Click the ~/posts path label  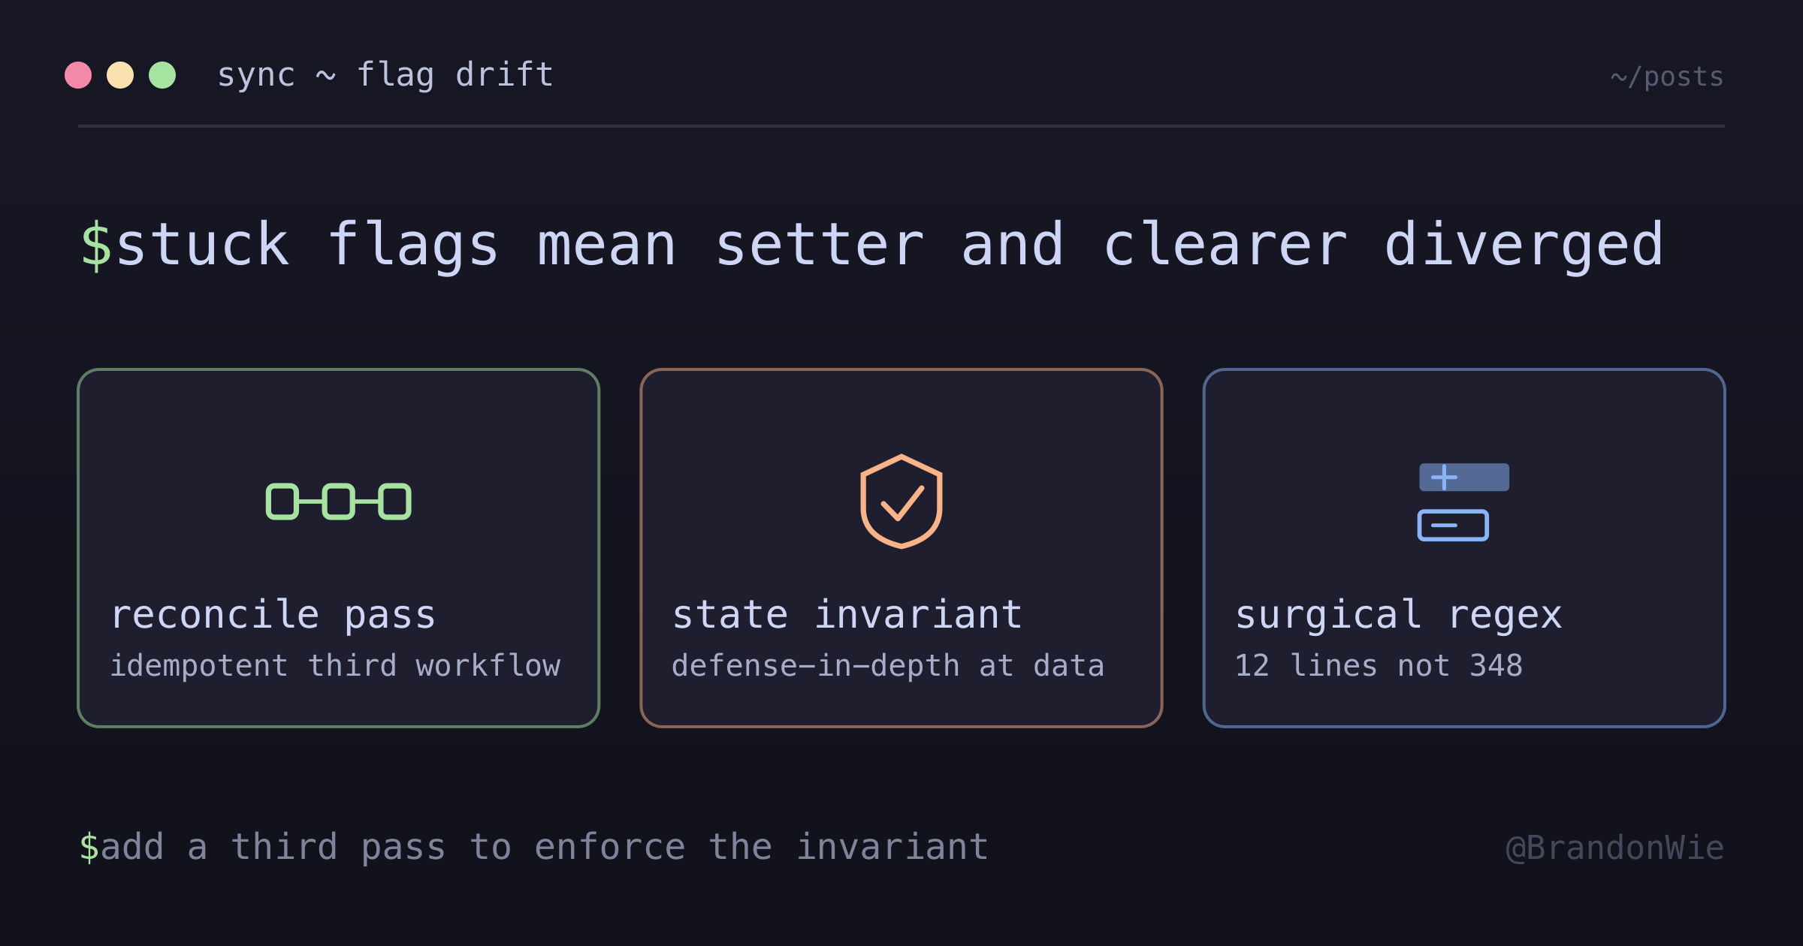click(x=1667, y=77)
